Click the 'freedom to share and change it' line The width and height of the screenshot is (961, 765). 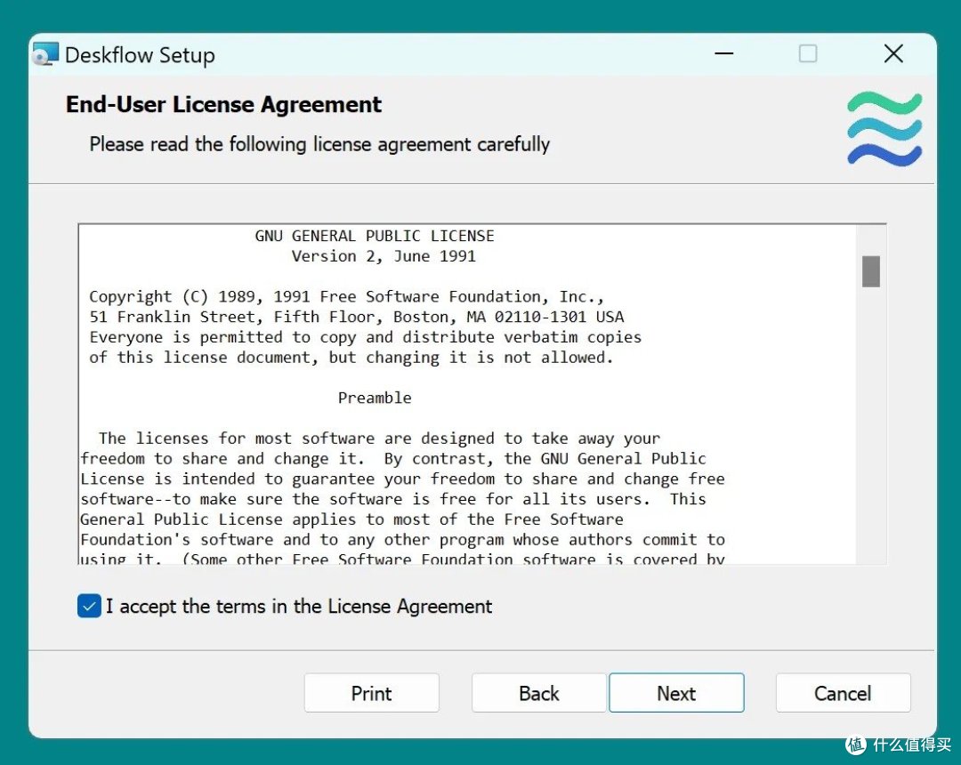pyautogui.click(x=393, y=458)
